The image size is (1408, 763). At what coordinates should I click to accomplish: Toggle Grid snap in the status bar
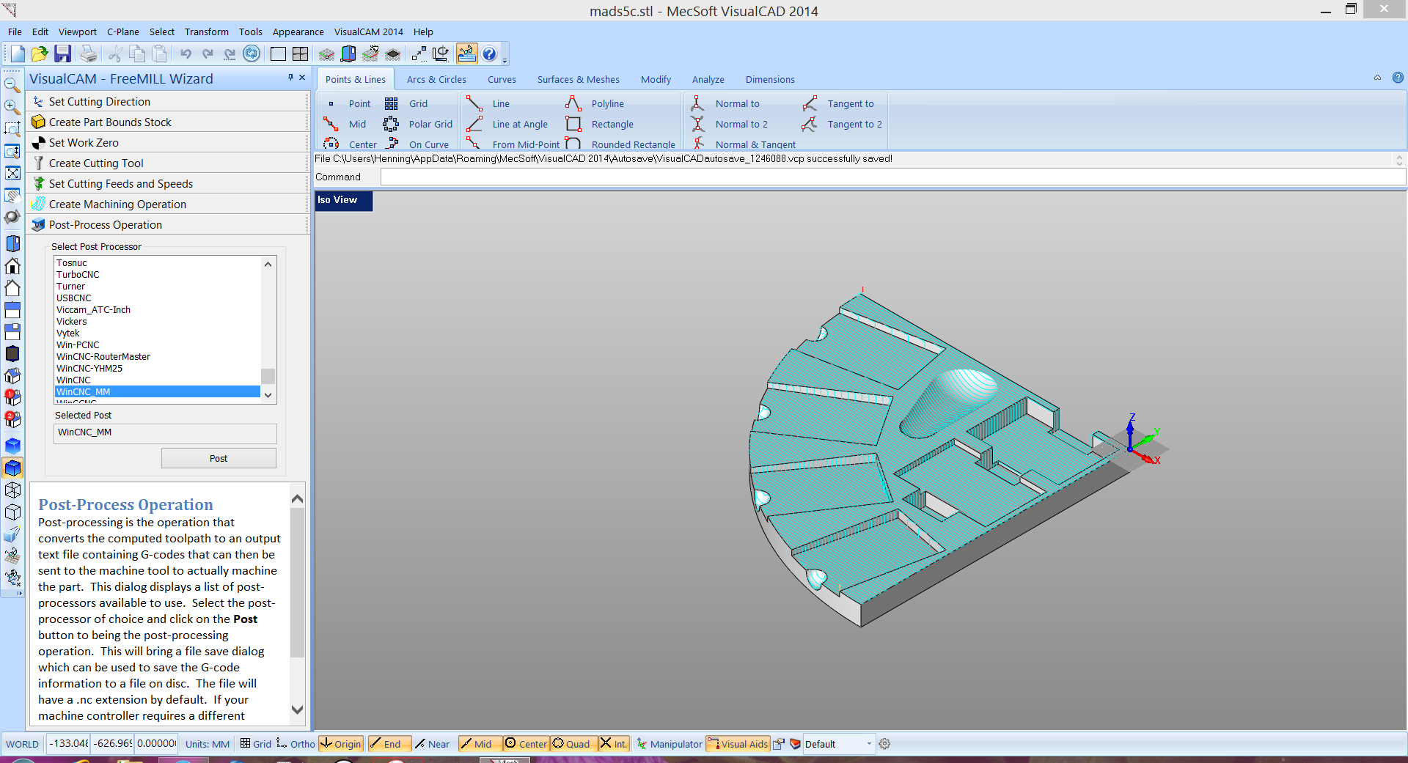pyautogui.click(x=255, y=744)
